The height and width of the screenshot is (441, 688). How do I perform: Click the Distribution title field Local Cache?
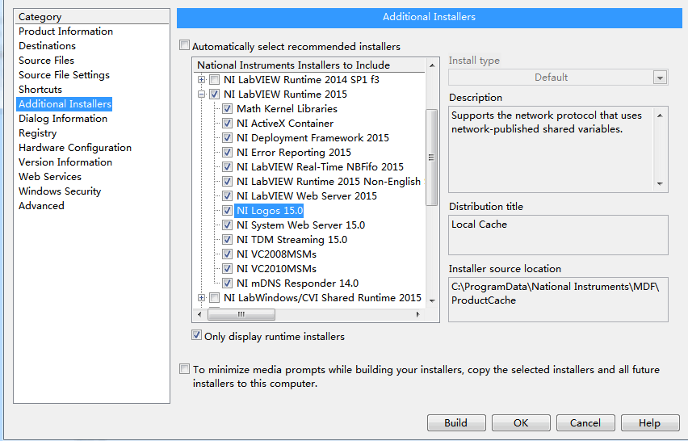pyautogui.click(x=558, y=235)
